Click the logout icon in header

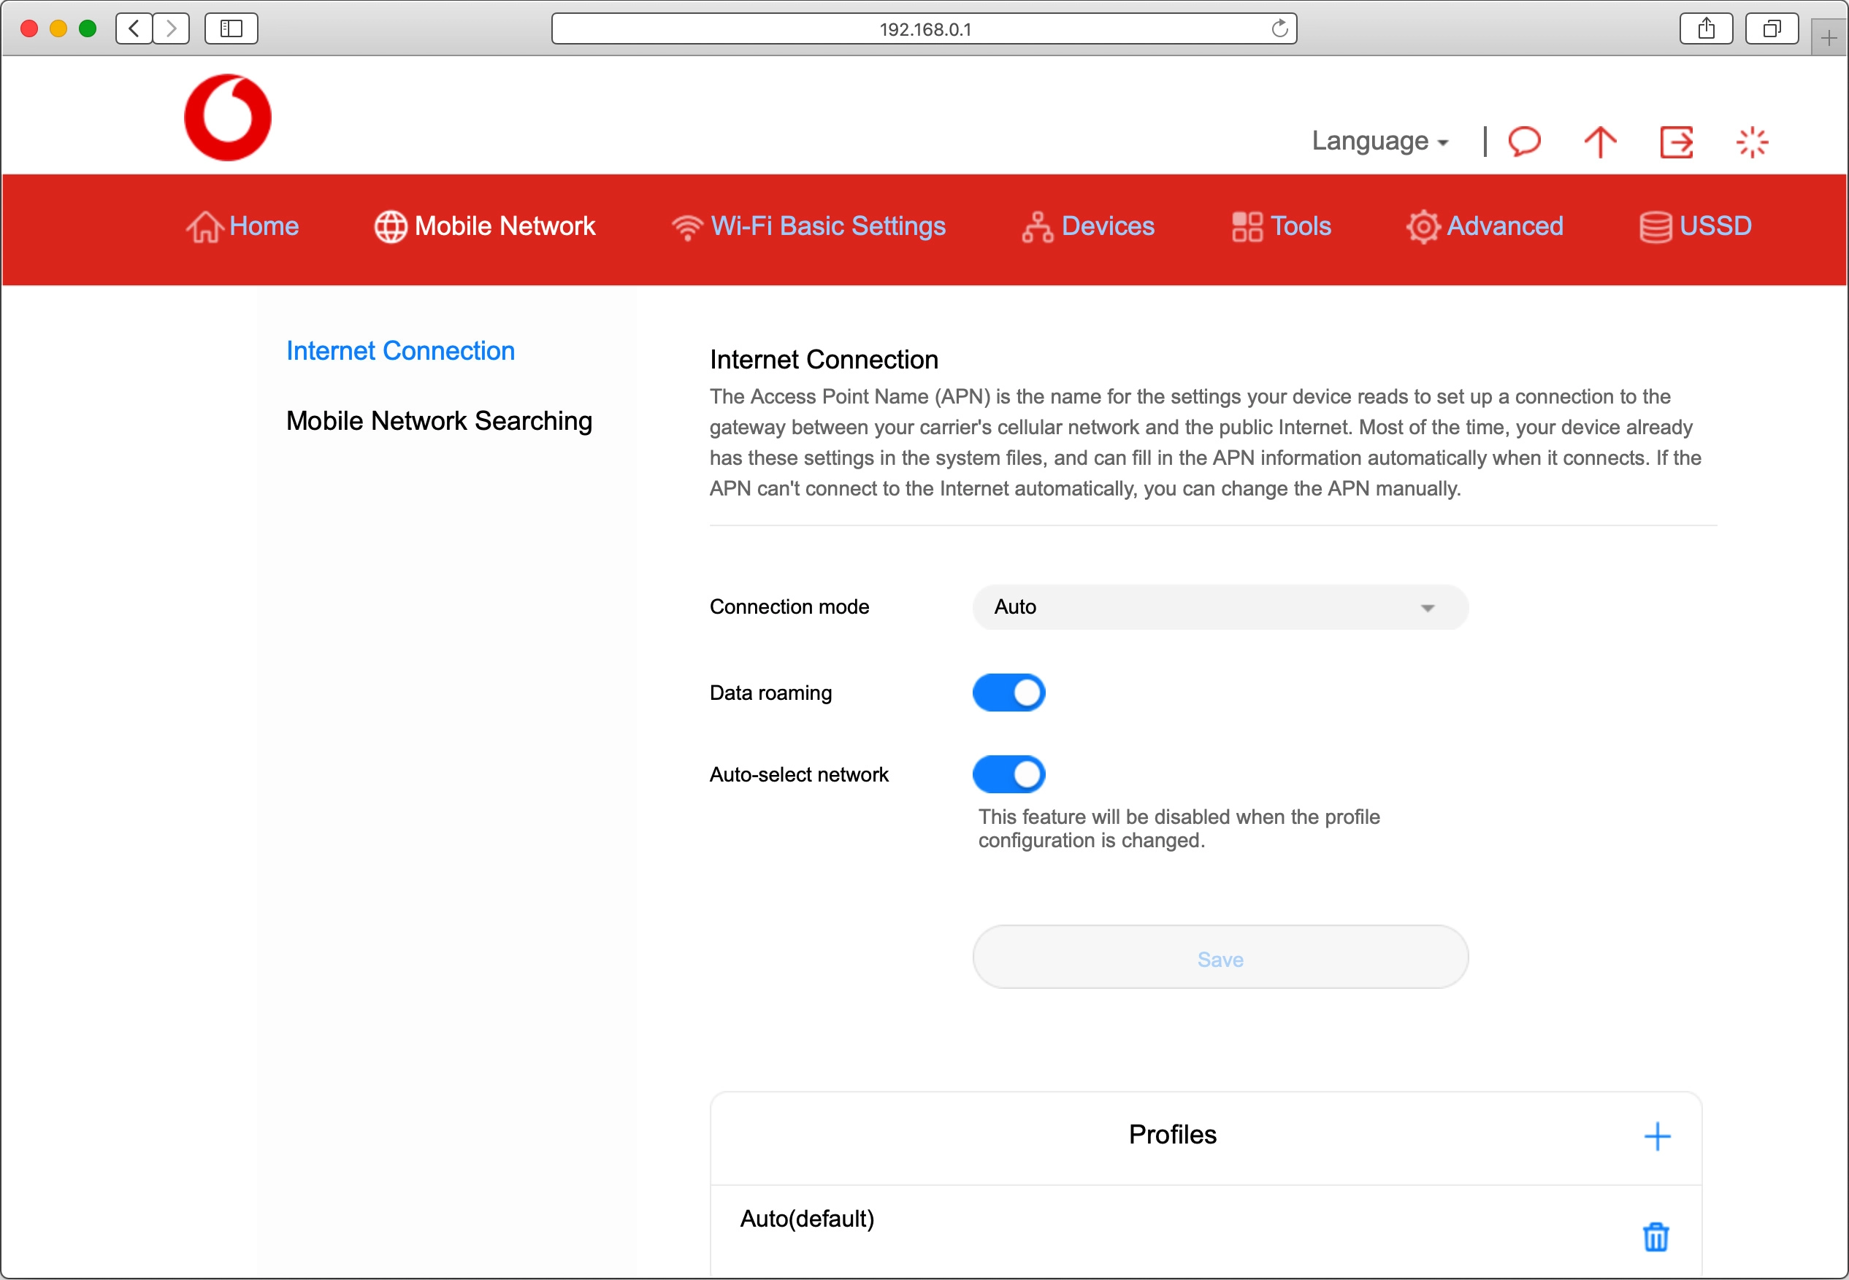coord(1676,142)
